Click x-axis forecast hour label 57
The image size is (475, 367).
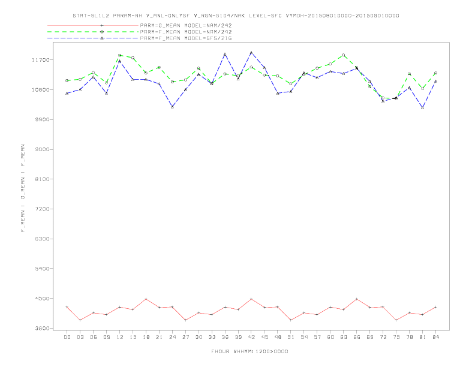(x=317, y=337)
